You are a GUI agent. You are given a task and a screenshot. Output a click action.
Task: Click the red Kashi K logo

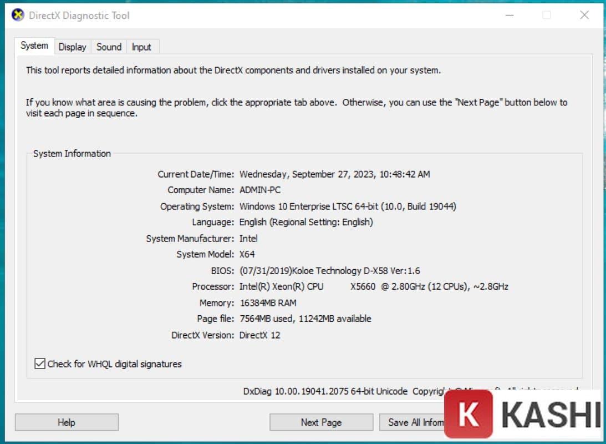(468, 414)
